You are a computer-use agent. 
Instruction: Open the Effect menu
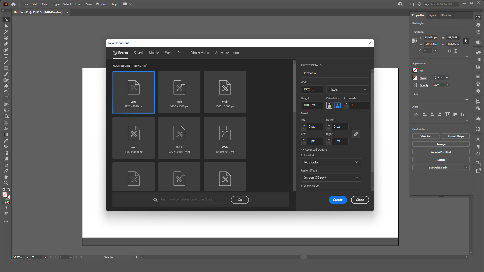click(x=79, y=4)
